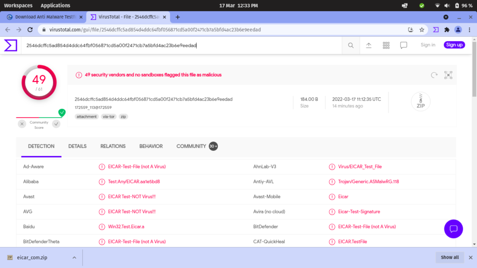Open the Applications menu

[x=55, y=6]
